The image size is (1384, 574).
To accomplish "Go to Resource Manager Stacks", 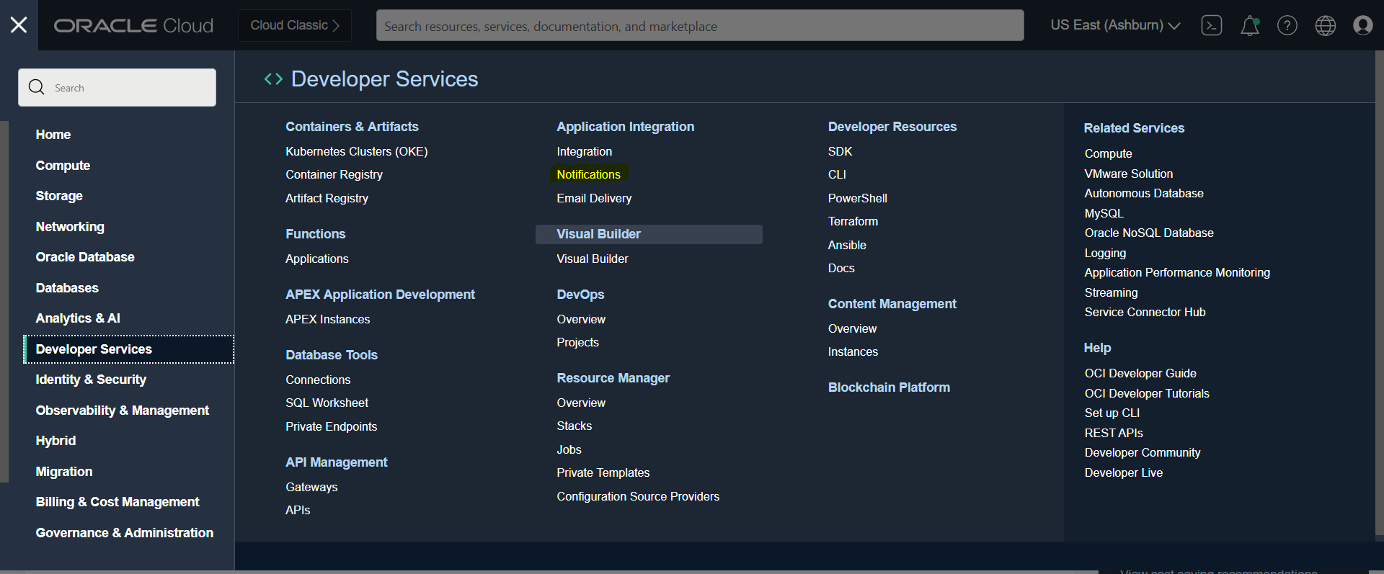I will point(574,426).
